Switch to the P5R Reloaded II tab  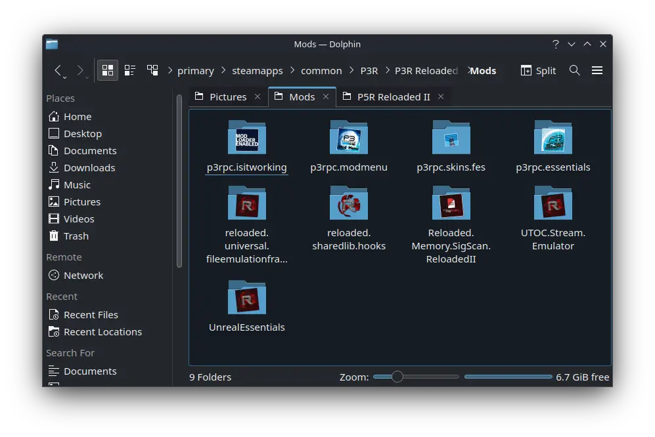tap(394, 97)
